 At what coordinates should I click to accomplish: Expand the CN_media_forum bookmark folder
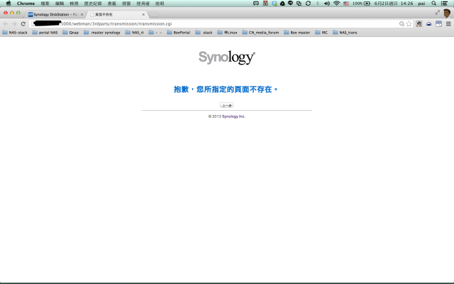[x=260, y=33]
